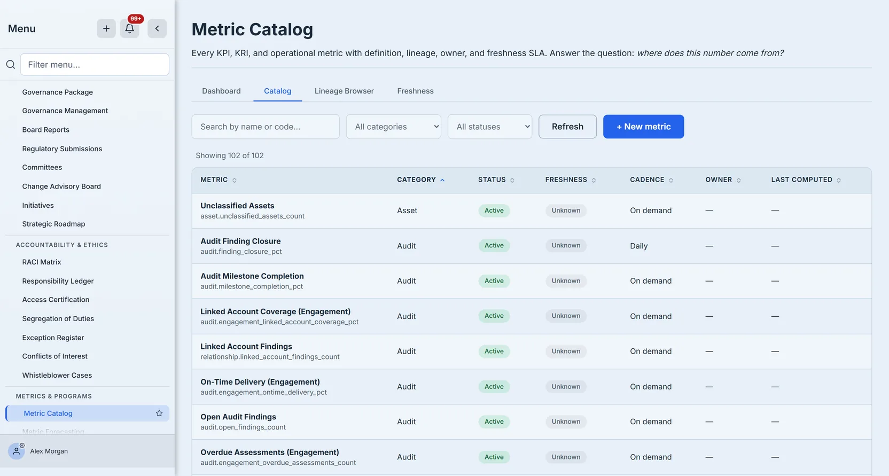Sort by Cadence column sort icon
This screenshot has height=476, width=889.
point(671,180)
